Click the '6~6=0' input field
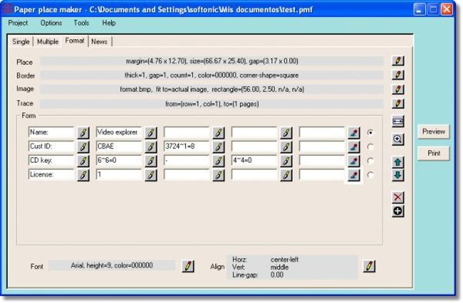The width and height of the screenshot is (463, 303). [x=119, y=161]
